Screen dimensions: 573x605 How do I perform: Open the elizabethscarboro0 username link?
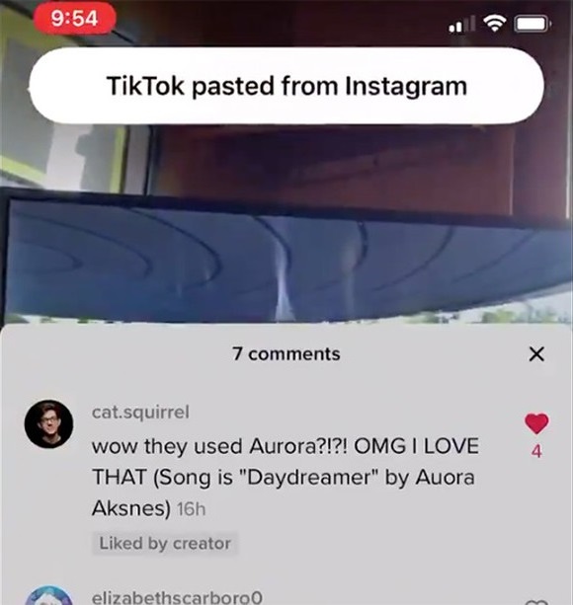[177, 597]
